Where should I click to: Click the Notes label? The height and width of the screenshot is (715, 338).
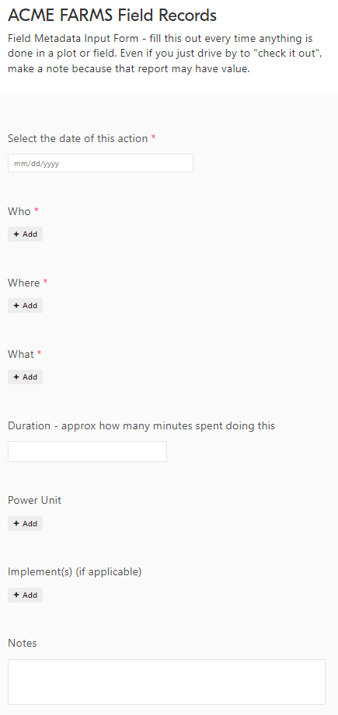[23, 644]
